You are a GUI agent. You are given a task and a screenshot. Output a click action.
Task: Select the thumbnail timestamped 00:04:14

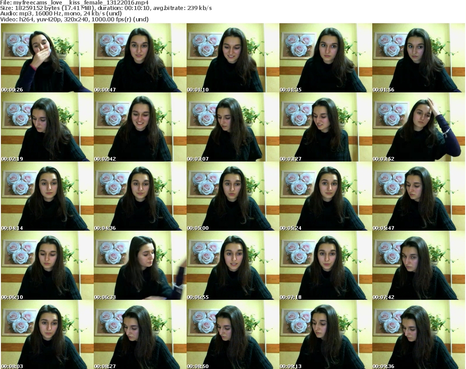[x=47, y=197]
